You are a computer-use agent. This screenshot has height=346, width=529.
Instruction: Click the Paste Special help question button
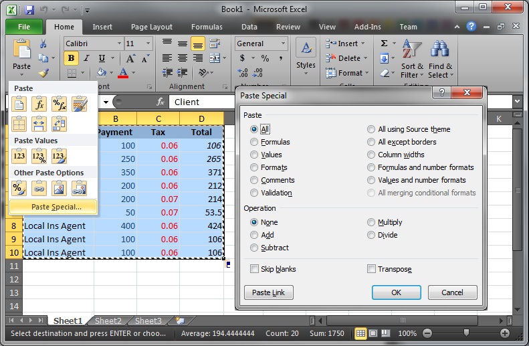[x=441, y=92]
